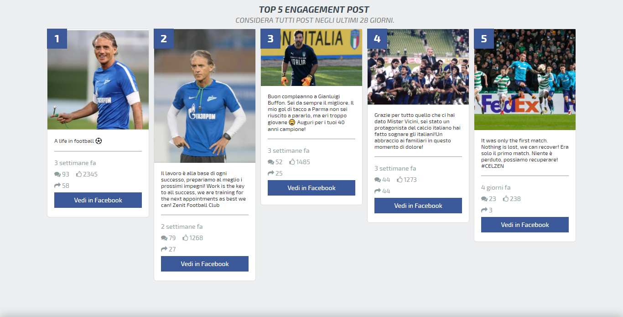Click the comments icon showing 79
This screenshot has width=623, height=317.
[x=164, y=238]
